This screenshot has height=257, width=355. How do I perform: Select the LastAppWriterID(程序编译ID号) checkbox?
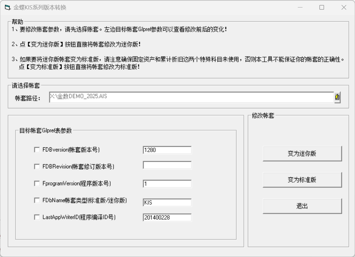(37, 217)
